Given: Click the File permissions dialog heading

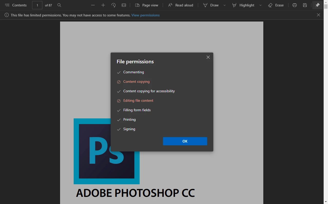Looking at the screenshot, I should click(x=135, y=62).
